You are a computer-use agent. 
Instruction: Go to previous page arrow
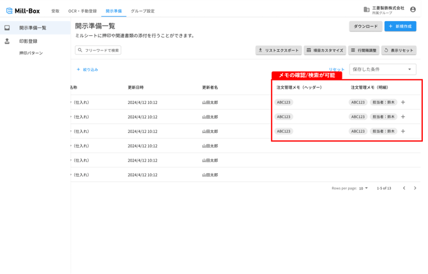coord(404,188)
